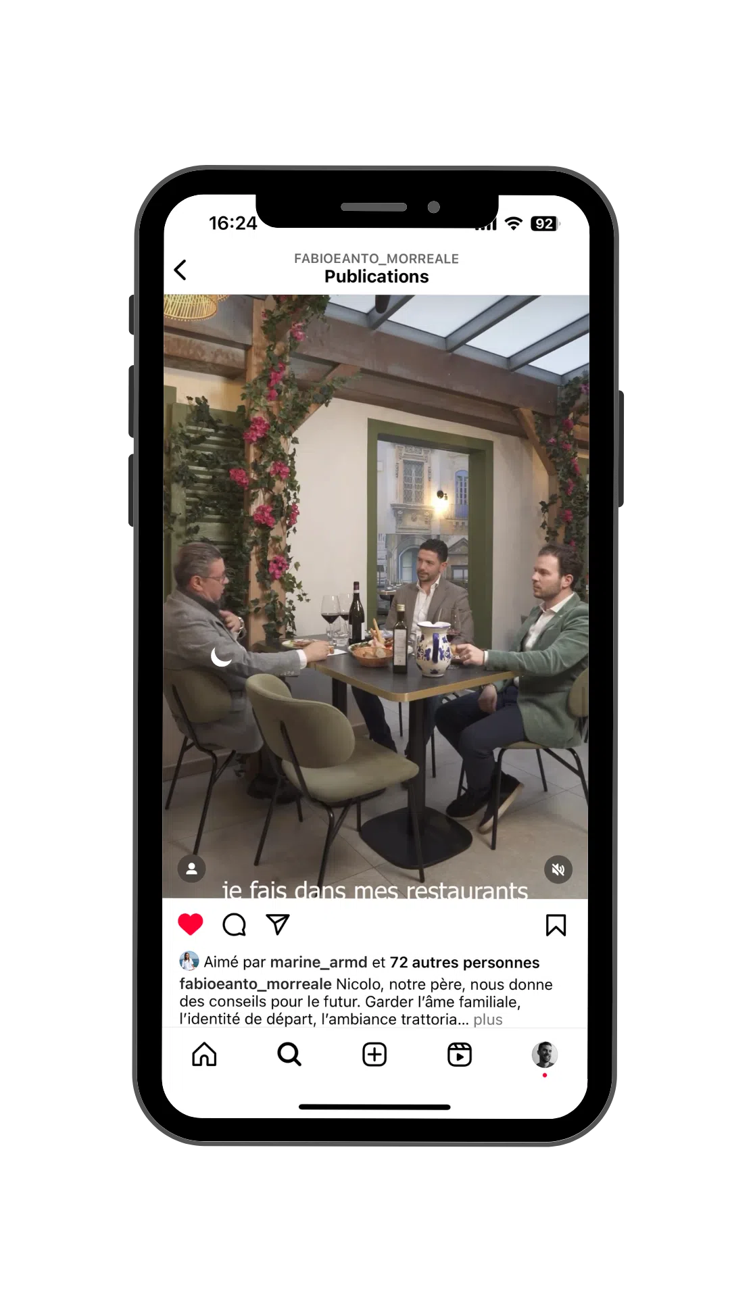
Task: Open the fabioeanto_morreale username in caption
Action: 255,984
